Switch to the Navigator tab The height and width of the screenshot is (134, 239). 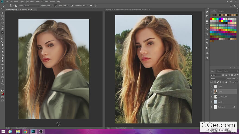pos(221,11)
